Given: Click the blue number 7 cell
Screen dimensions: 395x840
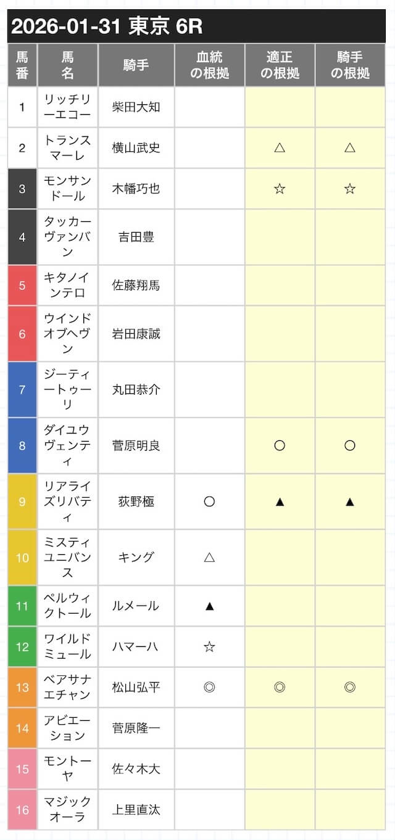Looking at the screenshot, I should (22, 390).
